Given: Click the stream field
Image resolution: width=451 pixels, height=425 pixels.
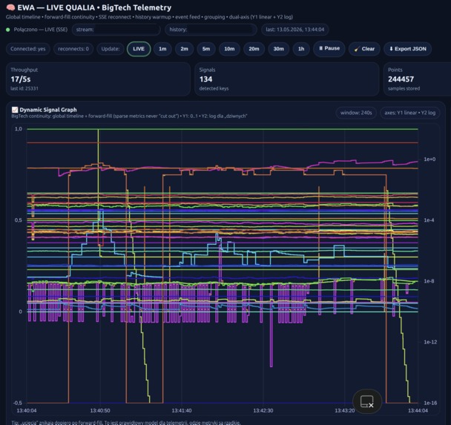Looking at the screenshot, I should [x=116, y=30].
